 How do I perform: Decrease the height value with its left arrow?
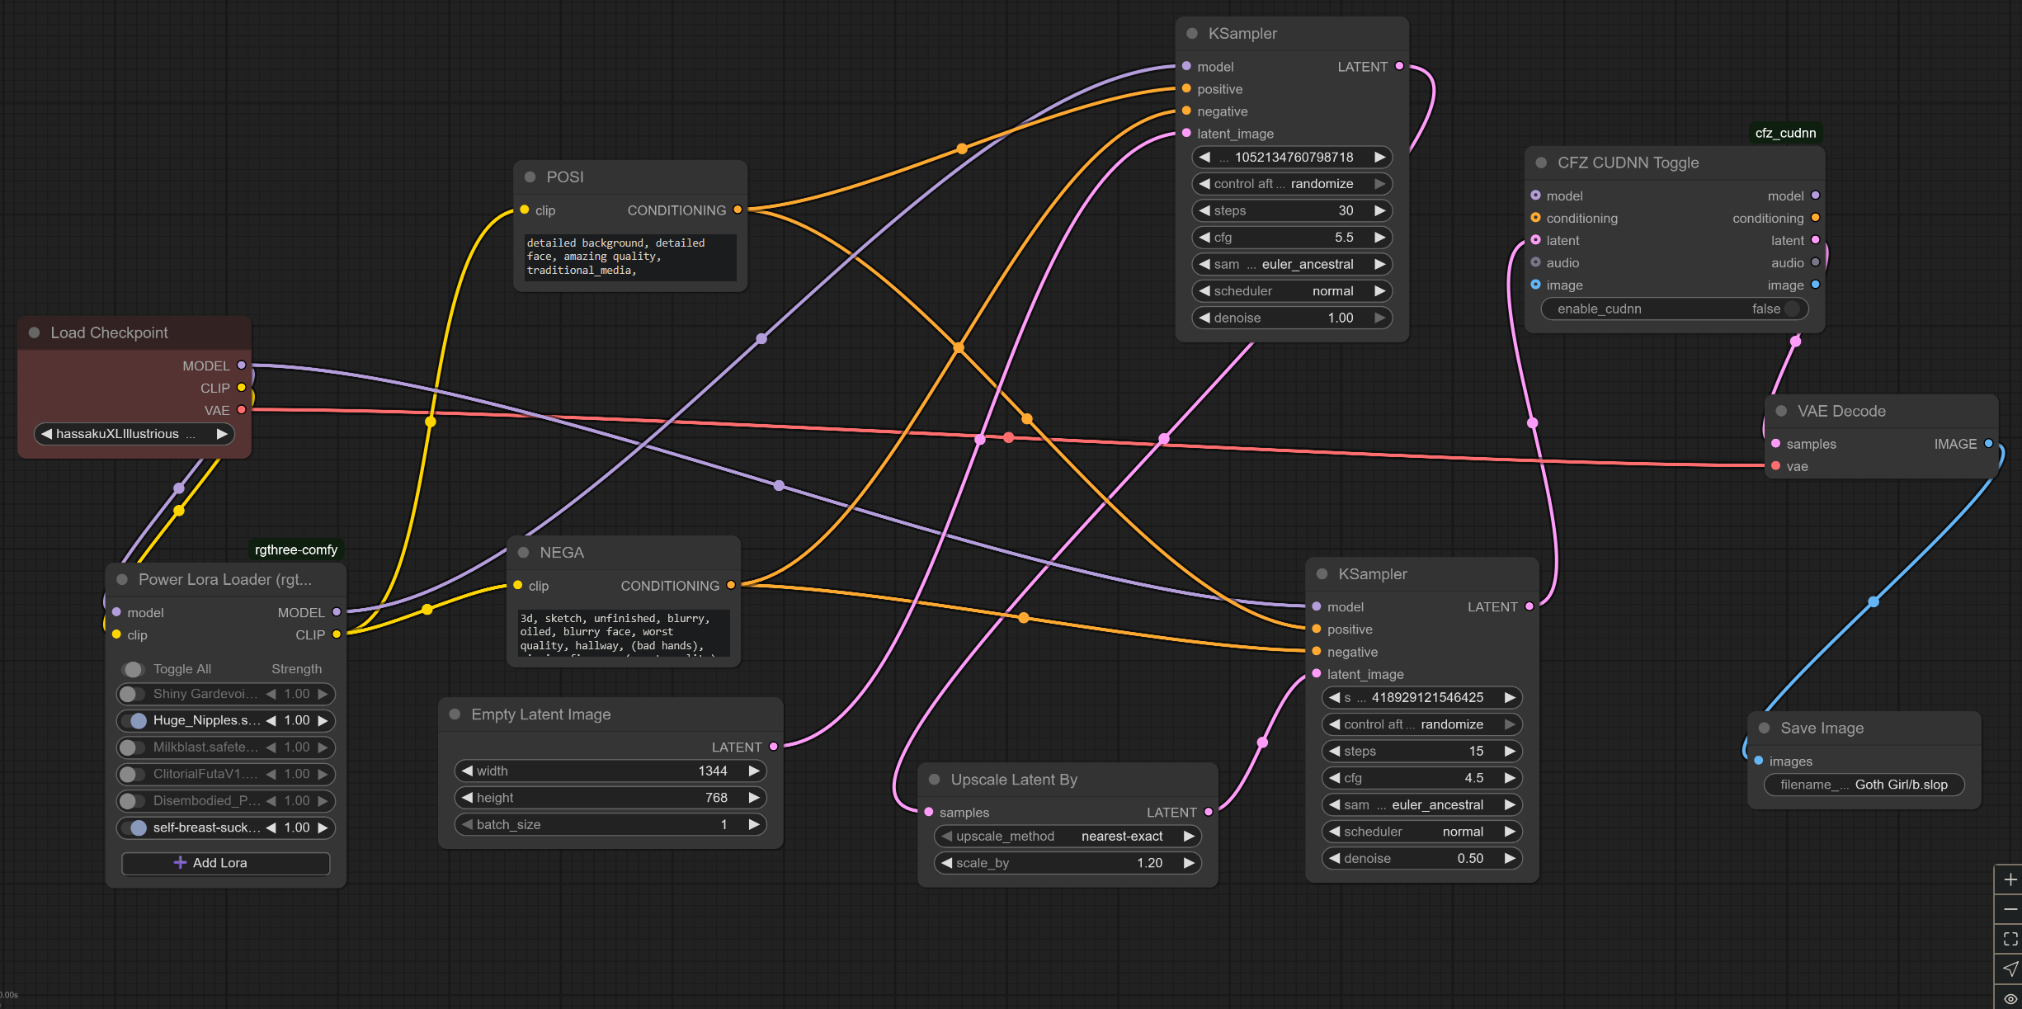pos(468,798)
